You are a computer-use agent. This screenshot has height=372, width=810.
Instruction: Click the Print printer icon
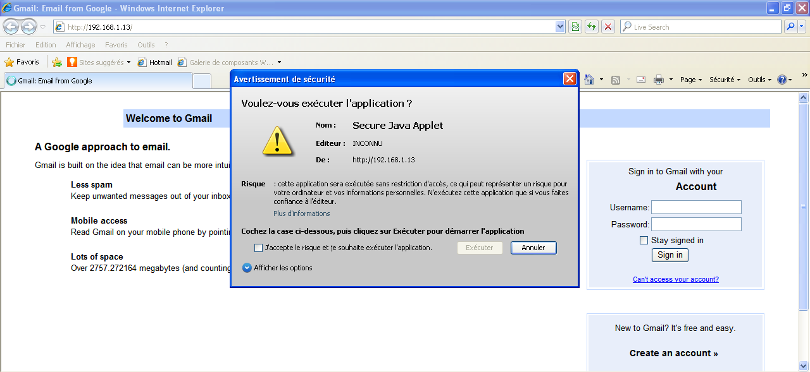[x=658, y=80]
